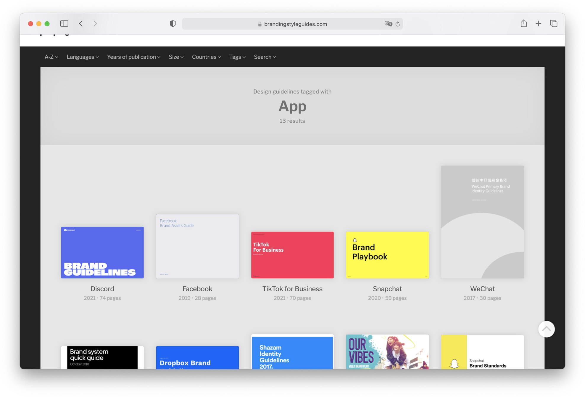Open the Languages dropdown

click(83, 57)
